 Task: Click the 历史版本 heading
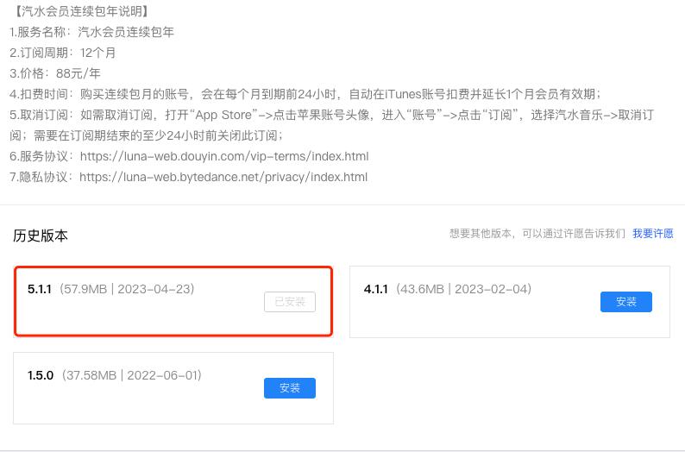(x=41, y=235)
